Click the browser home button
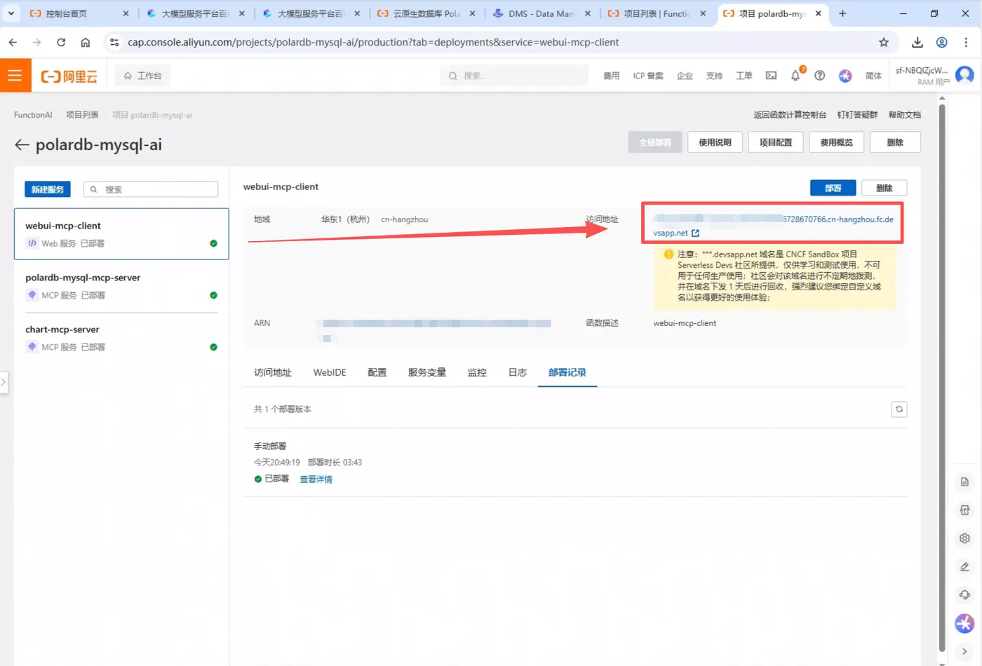 86,42
